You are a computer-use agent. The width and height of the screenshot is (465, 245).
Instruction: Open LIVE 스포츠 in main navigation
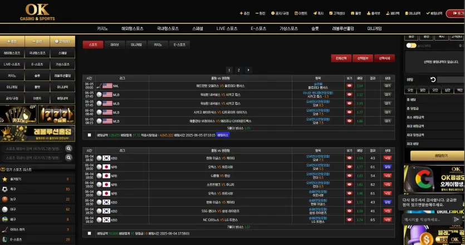point(227,29)
